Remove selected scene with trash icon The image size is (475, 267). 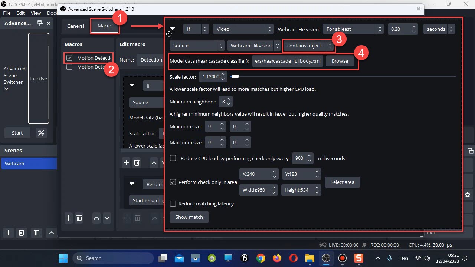pos(22,233)
